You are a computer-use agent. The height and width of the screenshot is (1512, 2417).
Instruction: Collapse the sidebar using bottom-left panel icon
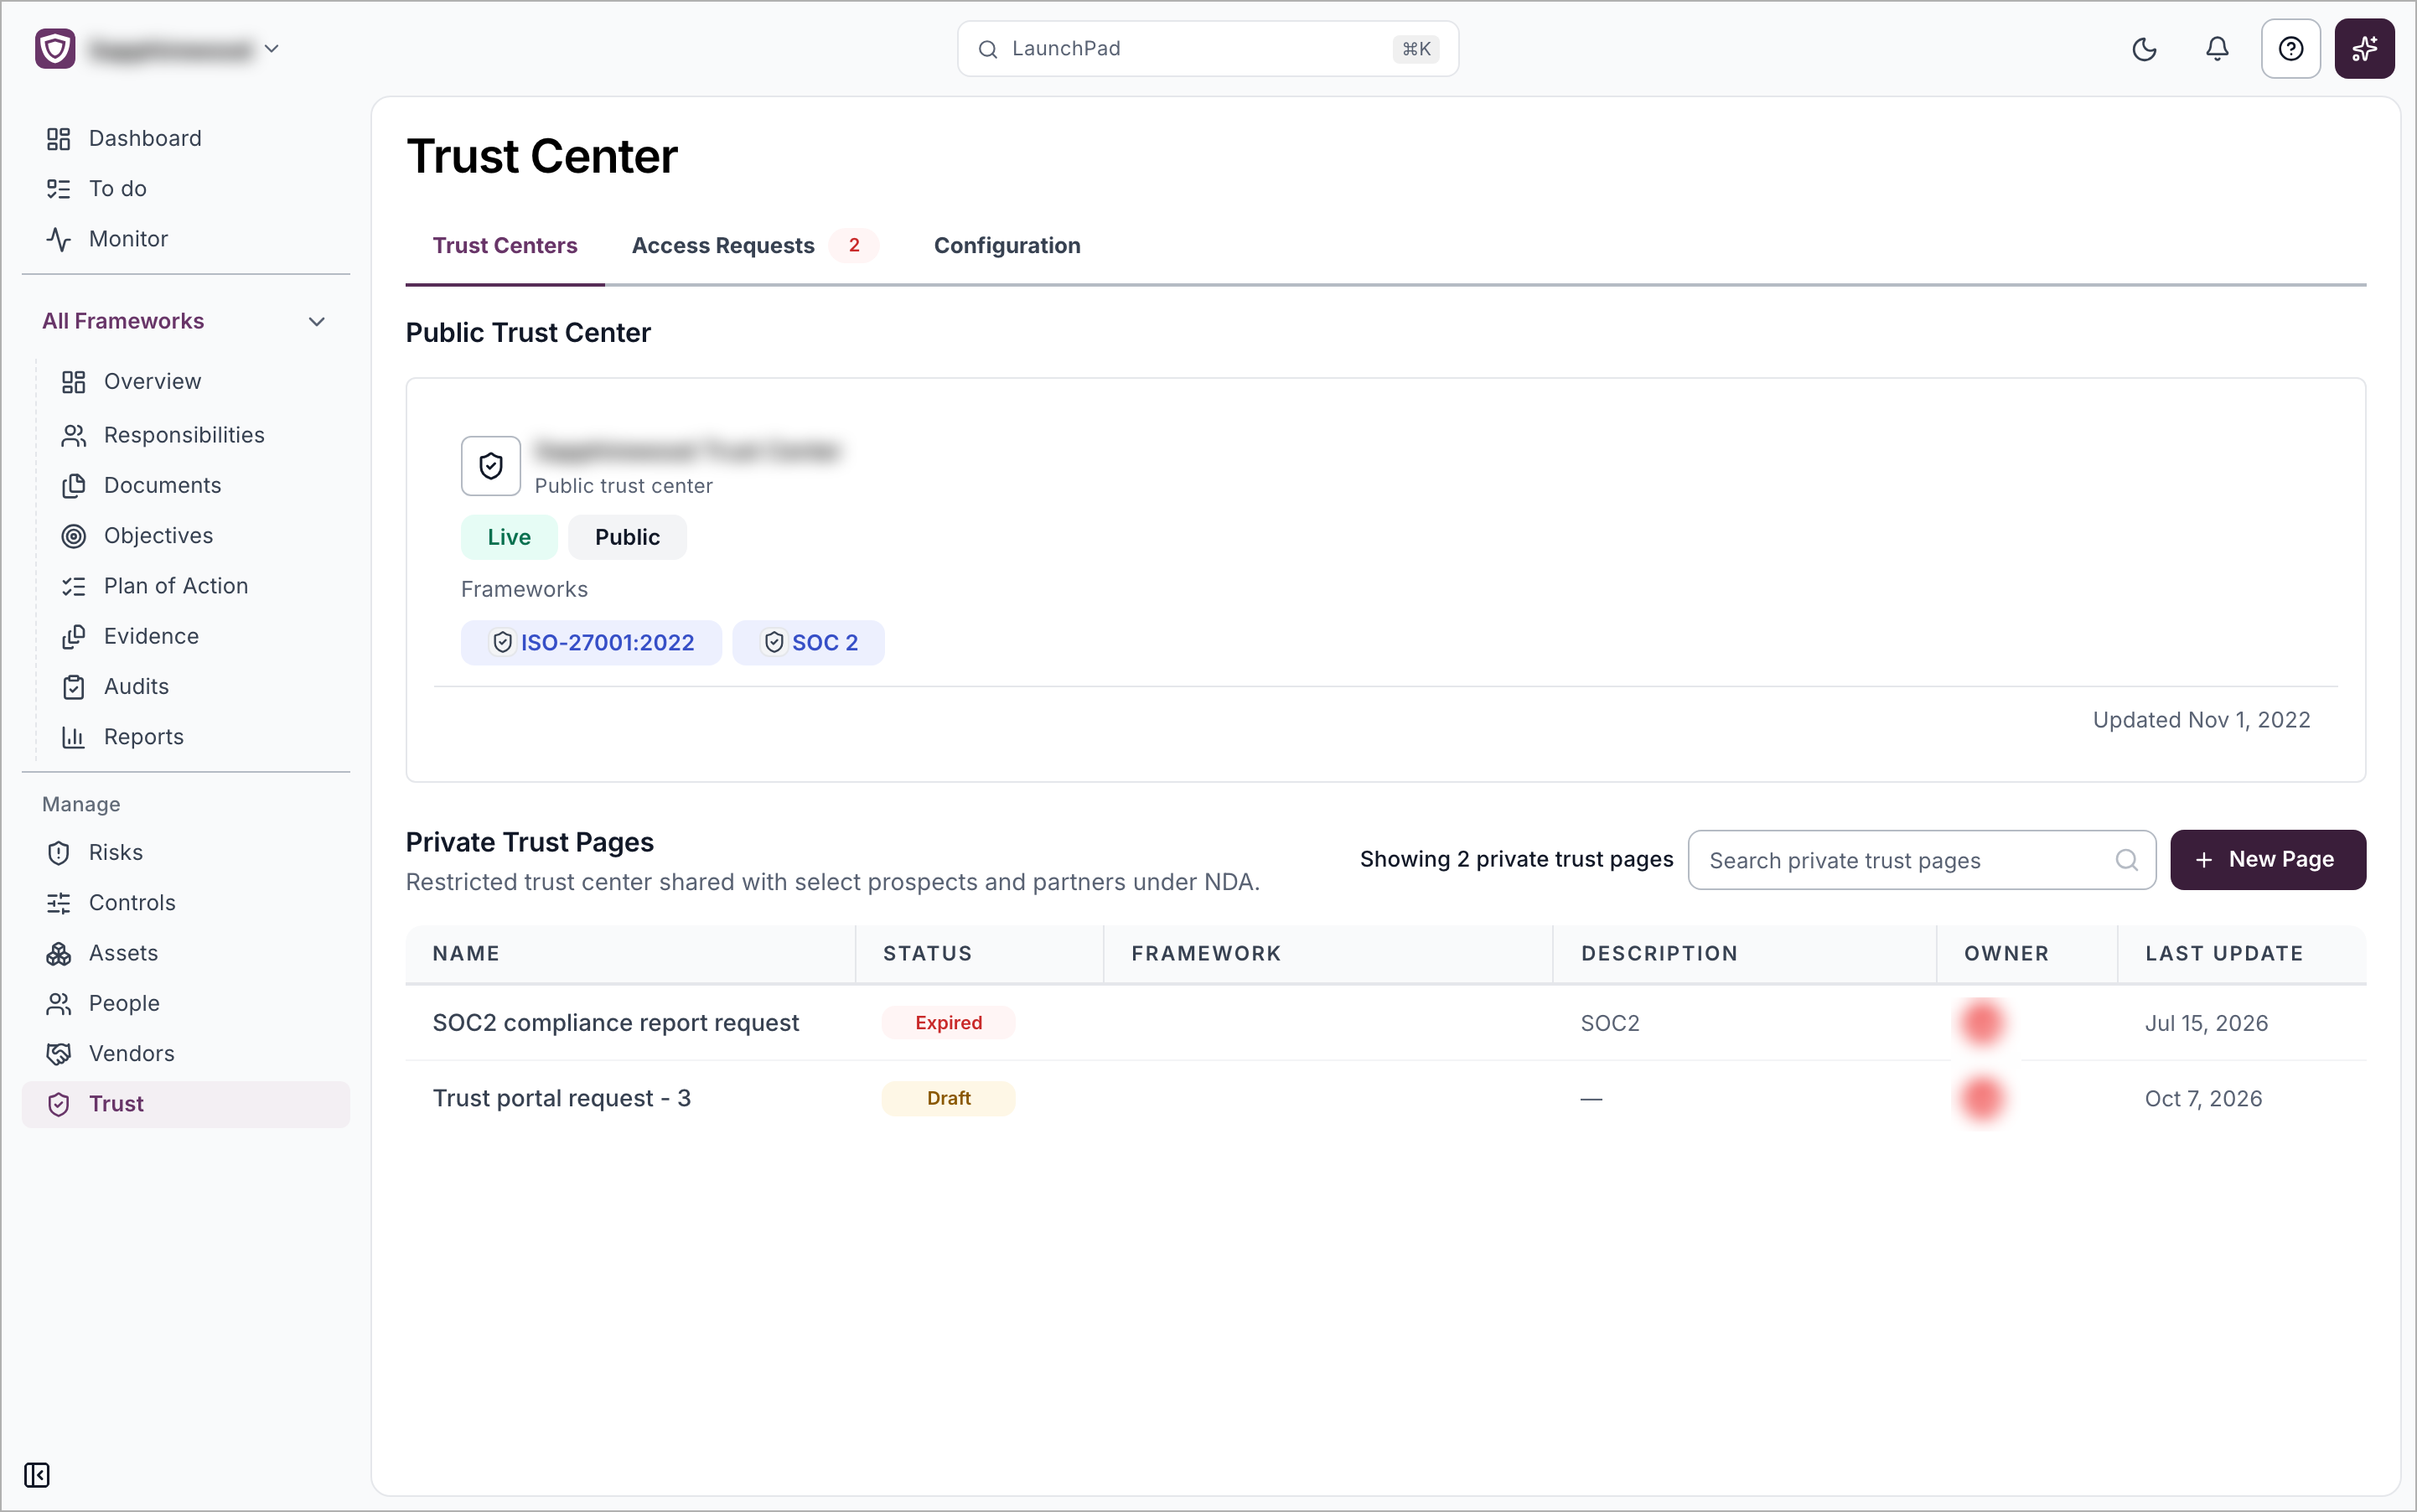pyautogui.click(x=37, y=1475)
